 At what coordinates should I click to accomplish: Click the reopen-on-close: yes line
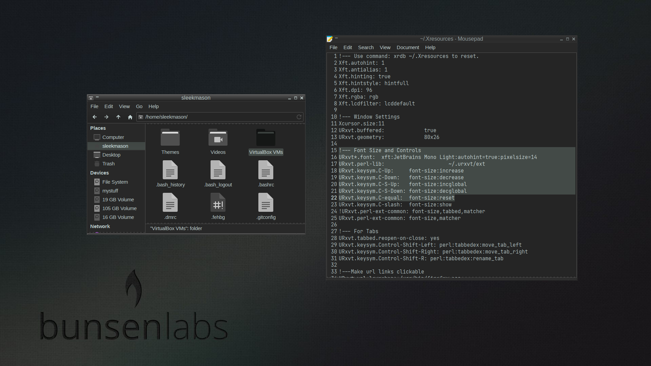coord(389,238)
